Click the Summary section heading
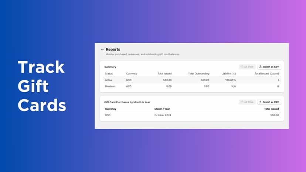This screenshot has width=306, height=172. tap(110, 67)
